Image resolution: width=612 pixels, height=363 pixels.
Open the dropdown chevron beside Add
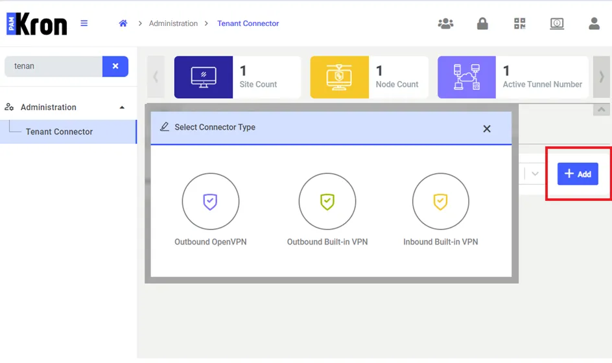tap(535, 174)
